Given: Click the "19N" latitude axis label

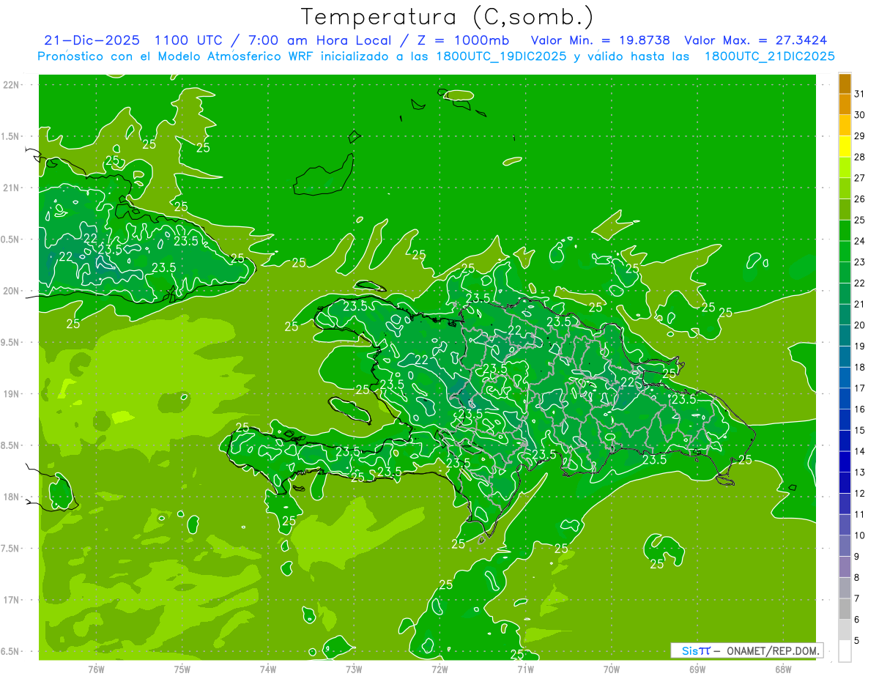Looking at the screenshot, I should [12, 394].
